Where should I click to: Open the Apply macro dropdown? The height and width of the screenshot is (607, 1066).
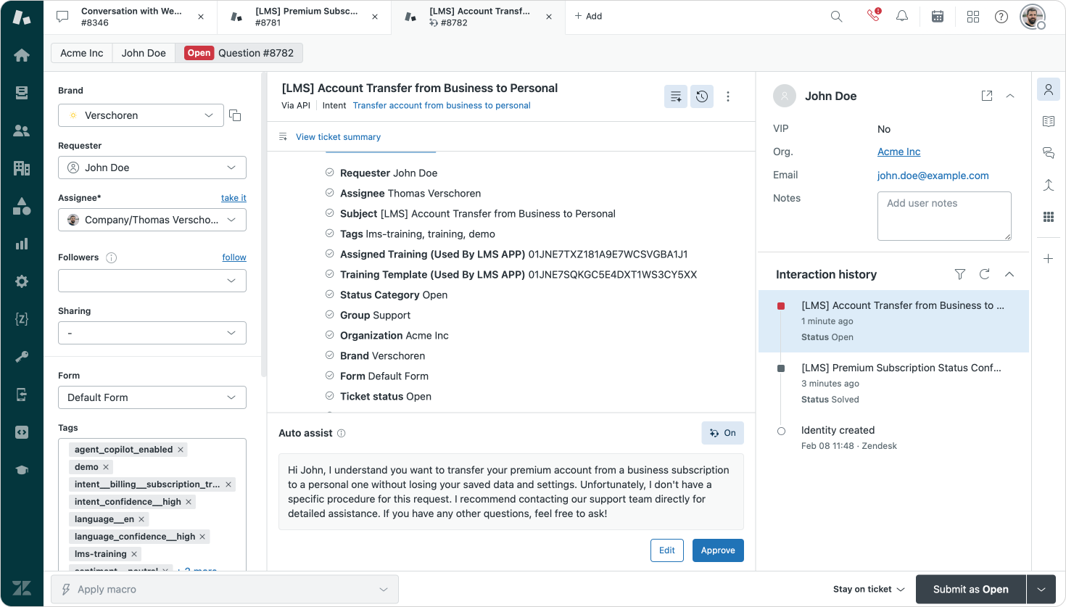[x=225, y=590]
